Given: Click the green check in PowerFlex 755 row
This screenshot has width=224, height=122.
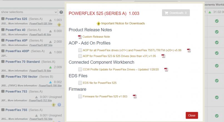Looking at the screenshot, I should pyautogui.click(x=217, y=116).
